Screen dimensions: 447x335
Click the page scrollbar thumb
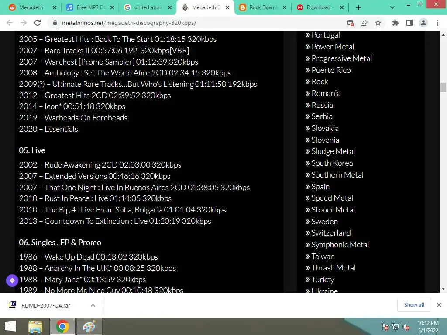coord(443,87)
